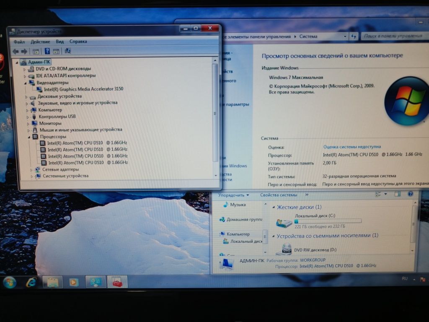This screenshot has height=322, width=429.
Task: Click the Back arrow in Device Manager toolbar
Action: (x=16, y=51)
